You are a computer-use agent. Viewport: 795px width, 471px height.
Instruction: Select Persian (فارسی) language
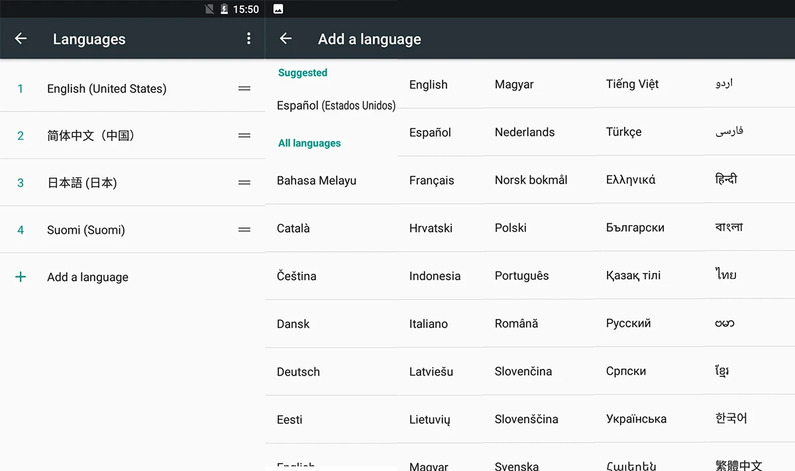729,132
